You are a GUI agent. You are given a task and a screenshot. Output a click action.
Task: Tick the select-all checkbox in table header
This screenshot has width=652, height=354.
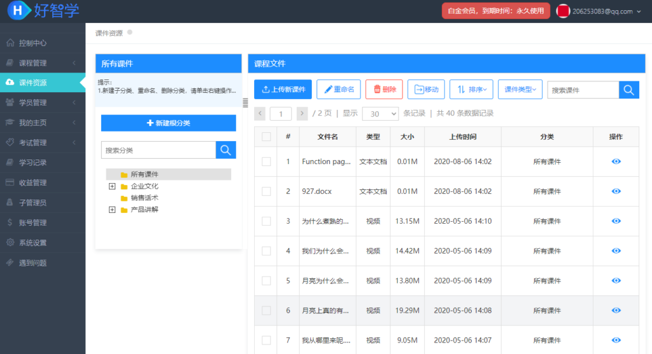(x=266, y=137)
